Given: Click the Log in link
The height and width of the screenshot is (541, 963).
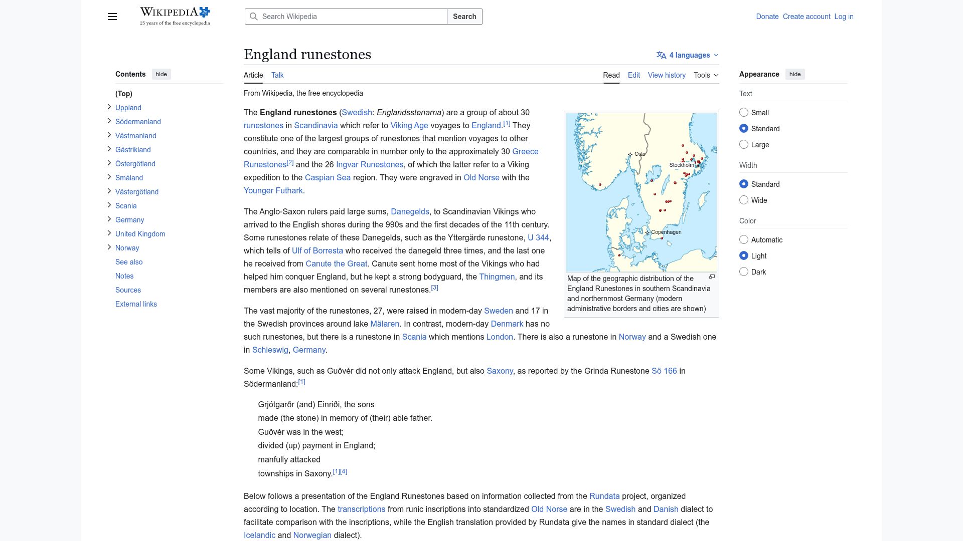Looking at the screenshot, I should 844,17.
